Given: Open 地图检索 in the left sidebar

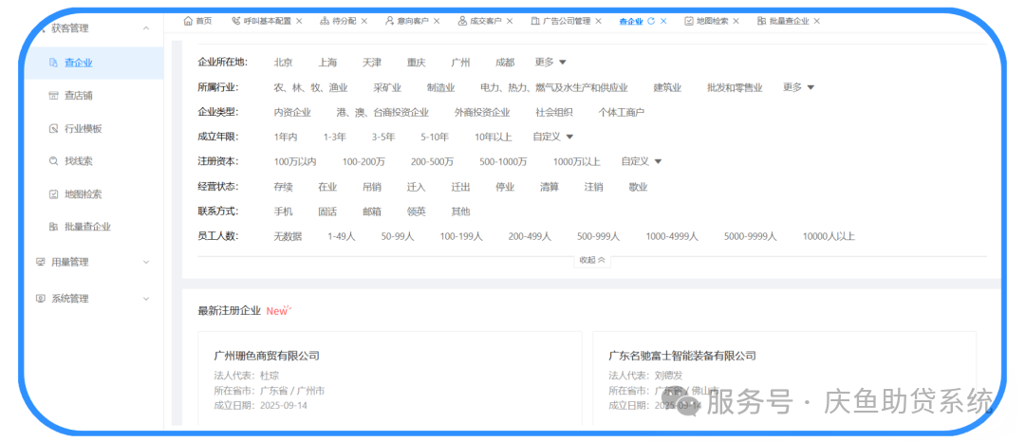Looking at the screenshot, I should [83, 193].
